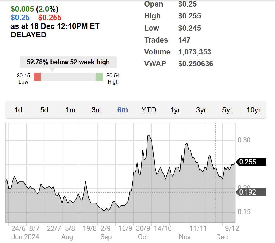275x243 pixels.
Task: Click the 52.78% below high tooltip
Action: click(x=68, y=62)
